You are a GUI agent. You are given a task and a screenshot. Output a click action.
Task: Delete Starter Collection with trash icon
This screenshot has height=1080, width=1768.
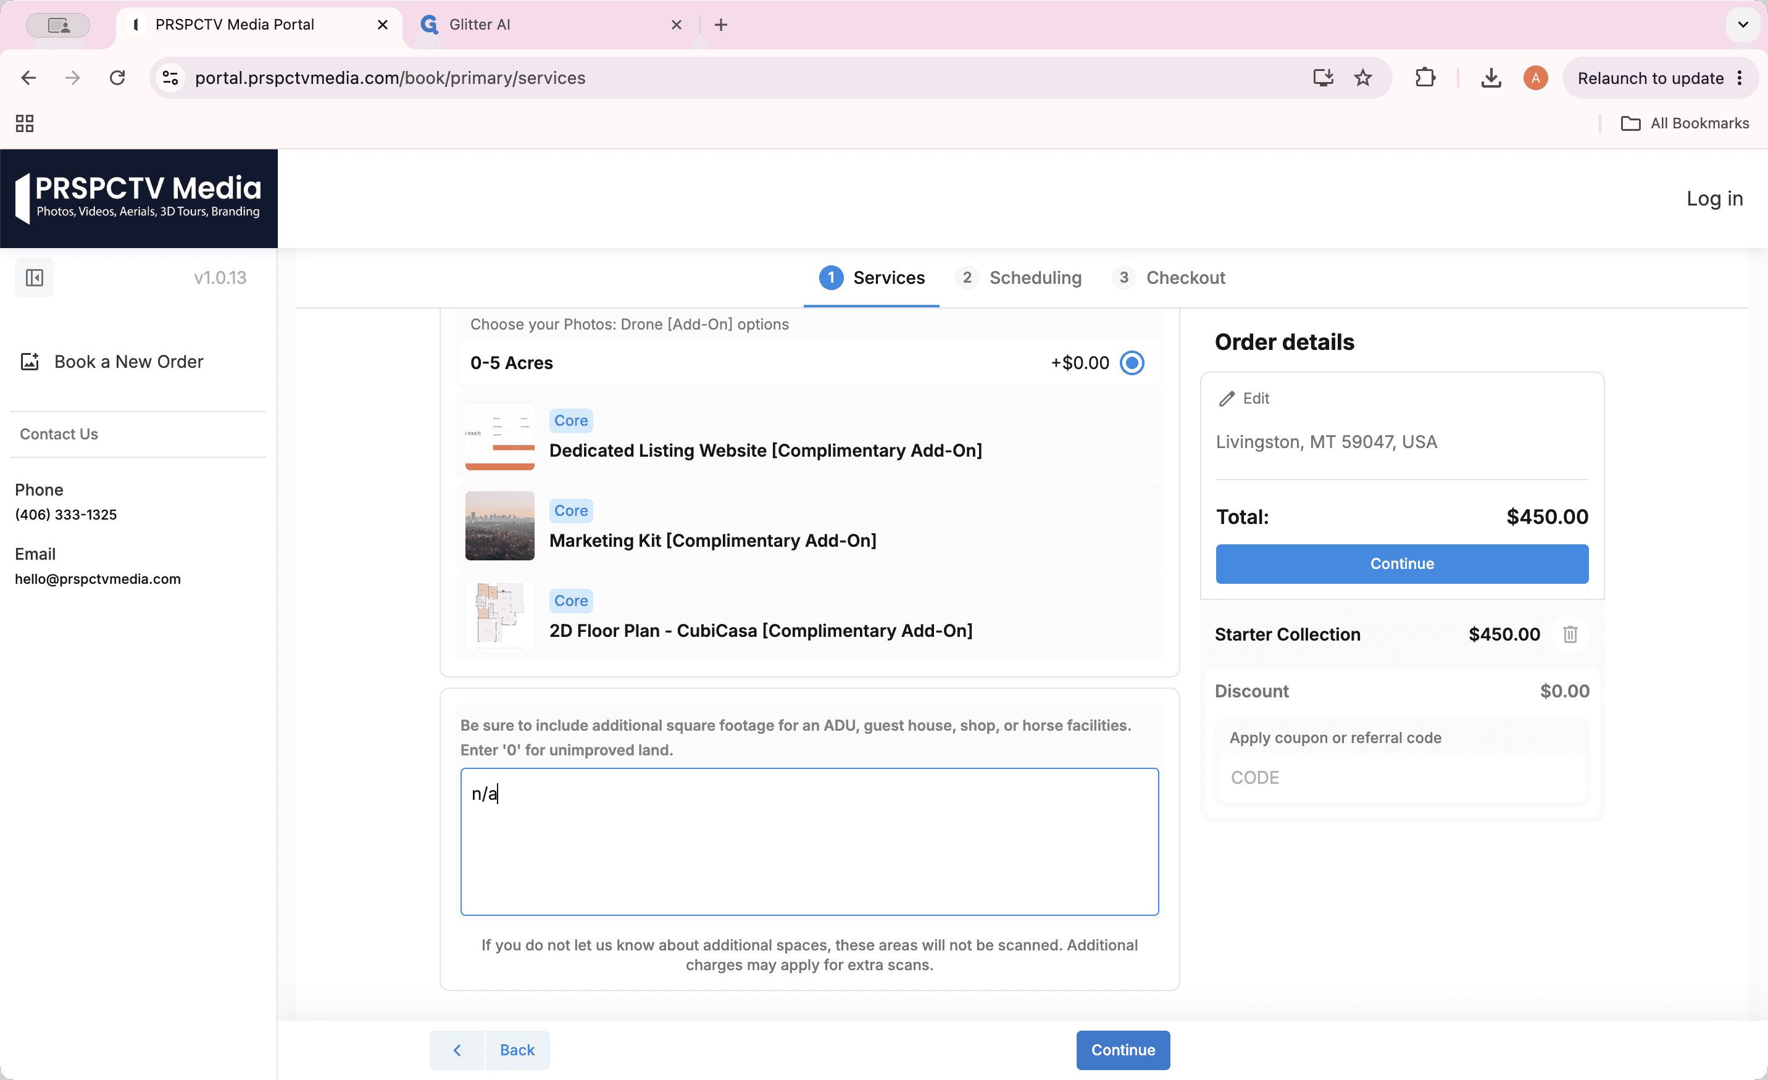[x=1570, y=634]
